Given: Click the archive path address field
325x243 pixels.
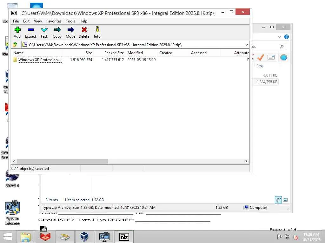Looking at the screenshot, I should pyautogui.click(x=133, y=45).
